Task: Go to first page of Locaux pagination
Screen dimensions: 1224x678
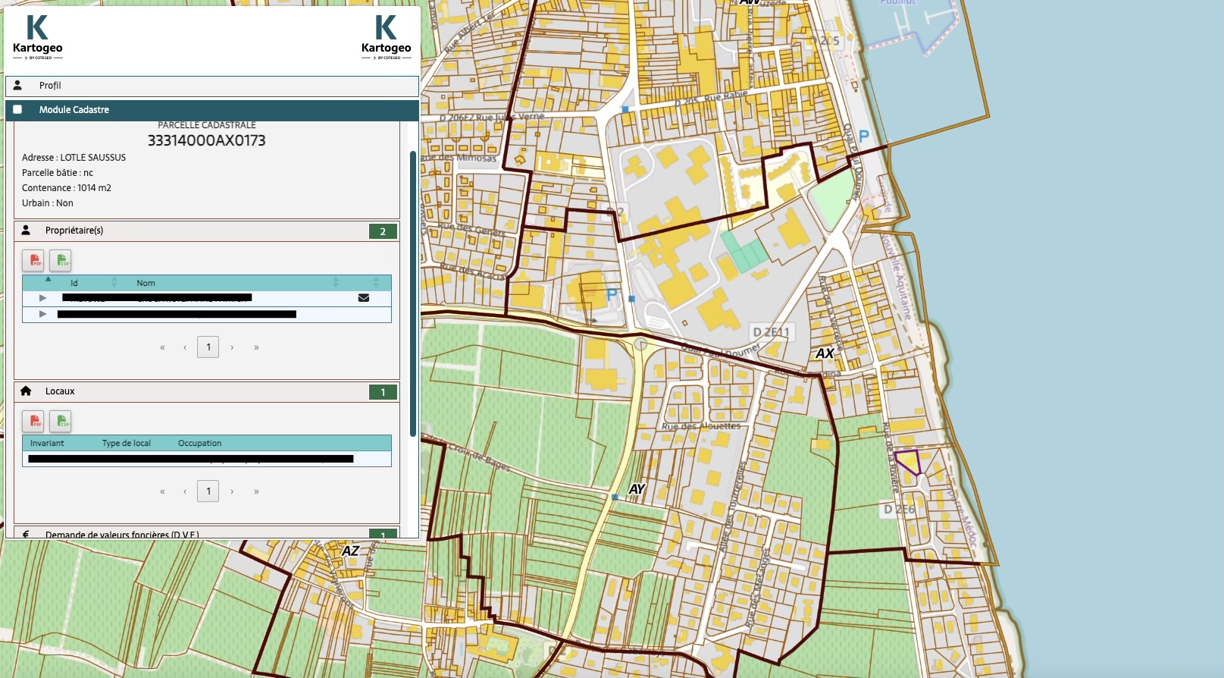Action: [162, 491]
